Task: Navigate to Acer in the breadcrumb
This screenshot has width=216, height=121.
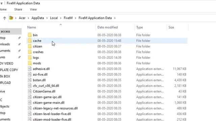Action: point(22,18)
